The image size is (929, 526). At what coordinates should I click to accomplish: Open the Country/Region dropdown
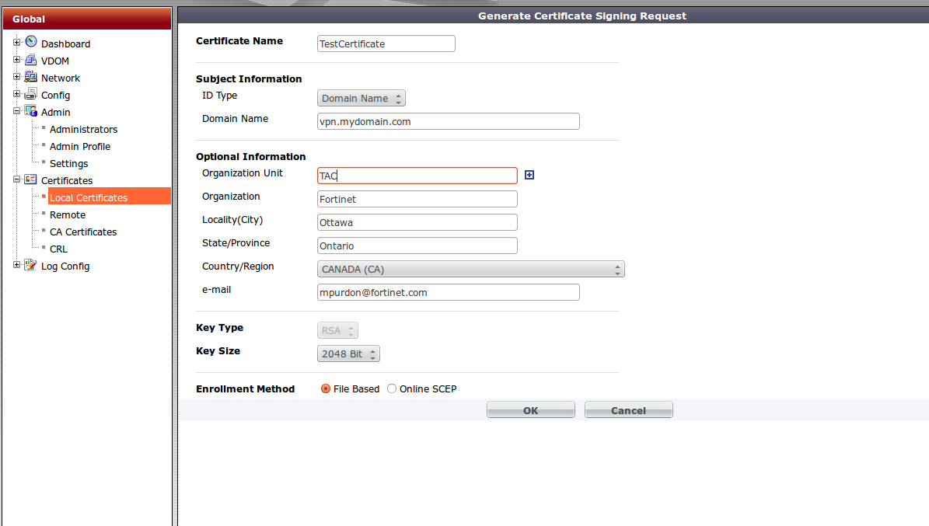pyautogui.click(x=471, y=269)
